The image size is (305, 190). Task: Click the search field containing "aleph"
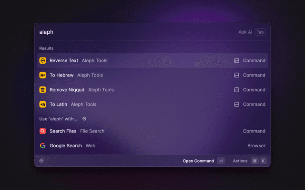[133, 32]
